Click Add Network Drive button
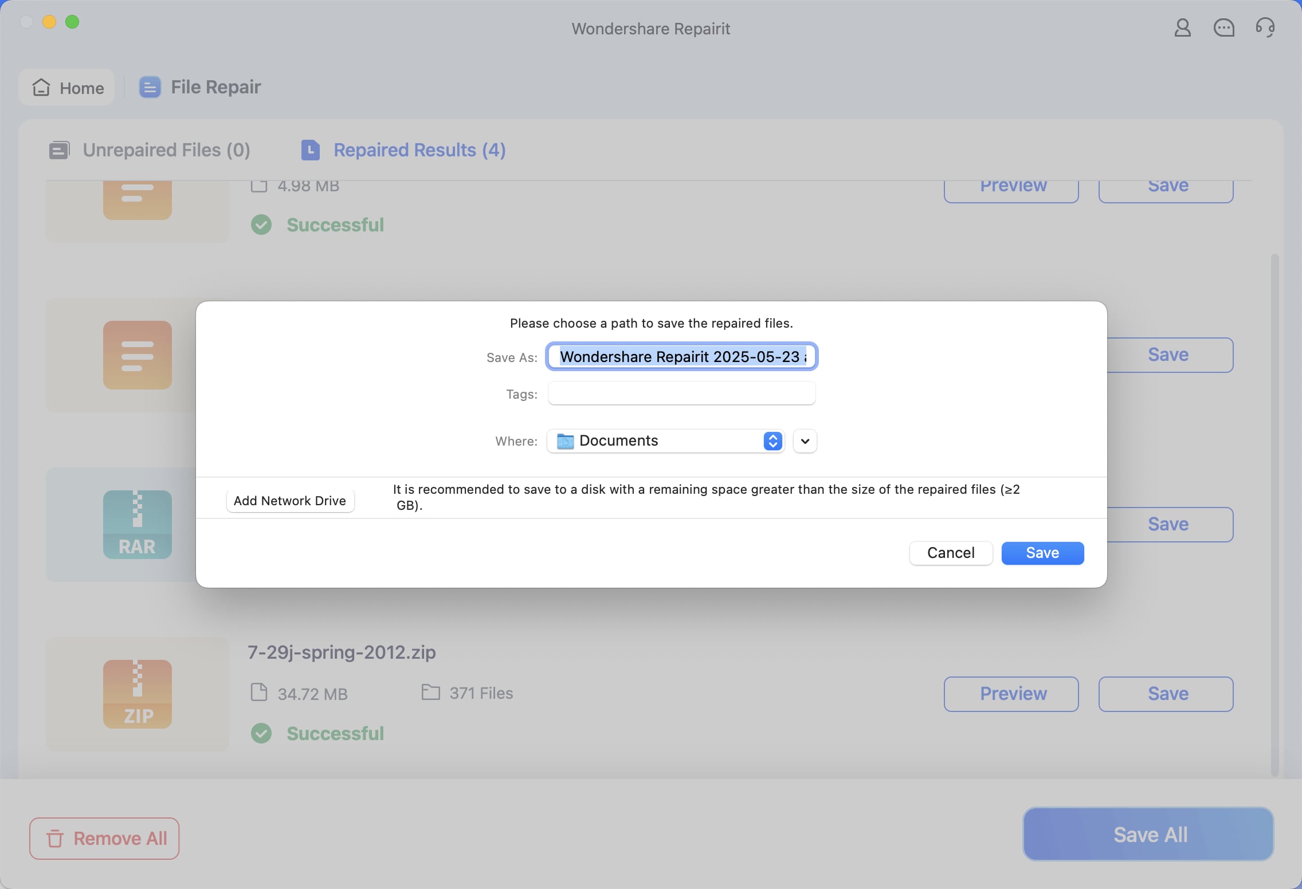This screenshot has height=889, width=1302. click(290, 501)
